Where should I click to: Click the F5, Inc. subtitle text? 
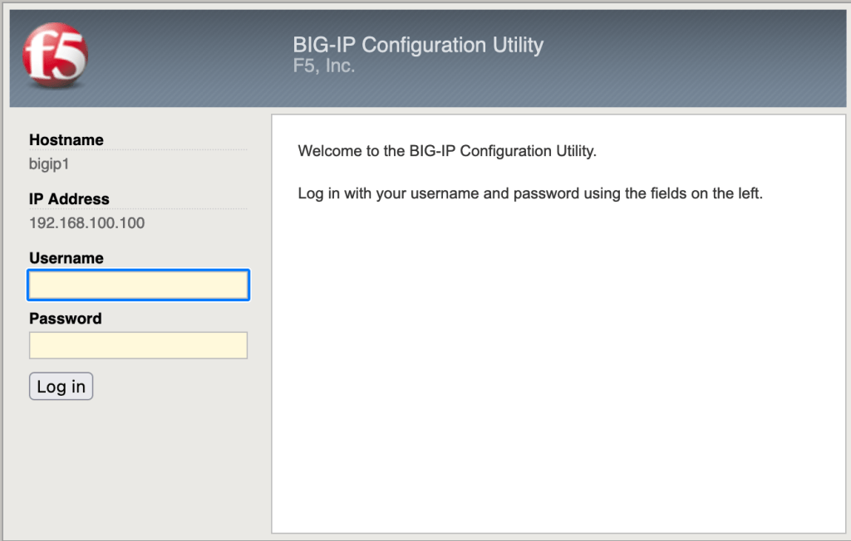(324, 66)
